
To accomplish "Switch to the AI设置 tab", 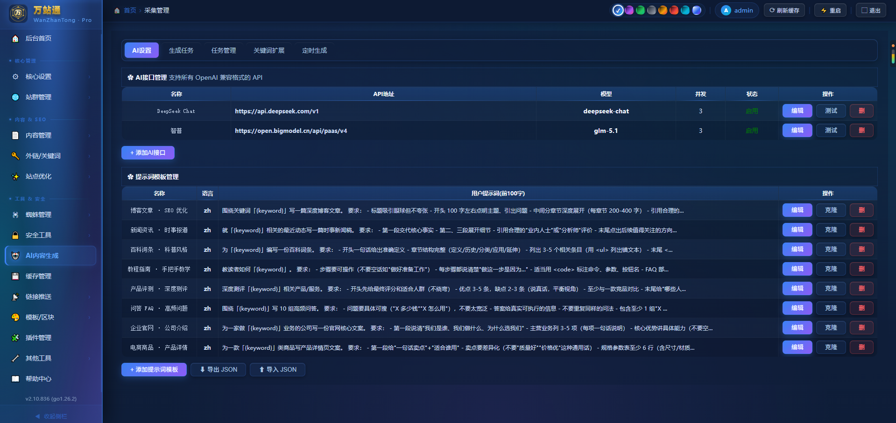I will tap(141, 50).
